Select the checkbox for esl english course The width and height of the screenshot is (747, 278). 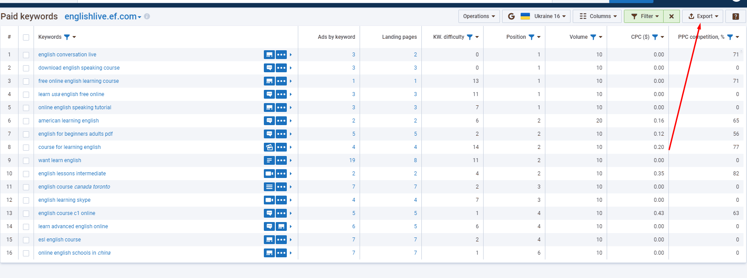click(26, 240)
